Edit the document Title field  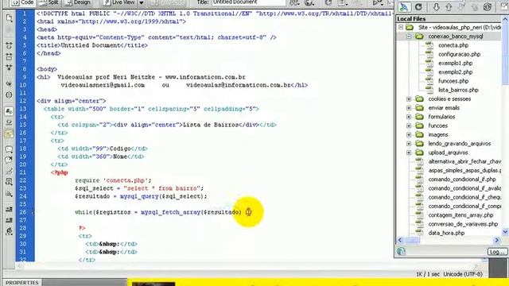coord(248,2)
